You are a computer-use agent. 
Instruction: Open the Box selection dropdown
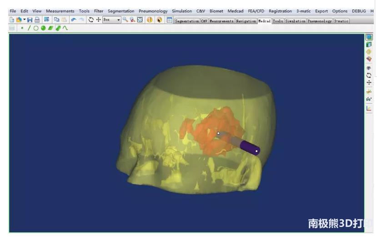pos(119,20)
